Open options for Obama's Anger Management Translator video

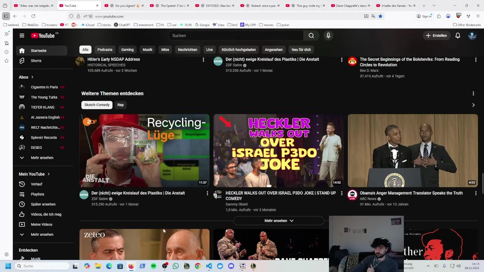click(476, 193)
